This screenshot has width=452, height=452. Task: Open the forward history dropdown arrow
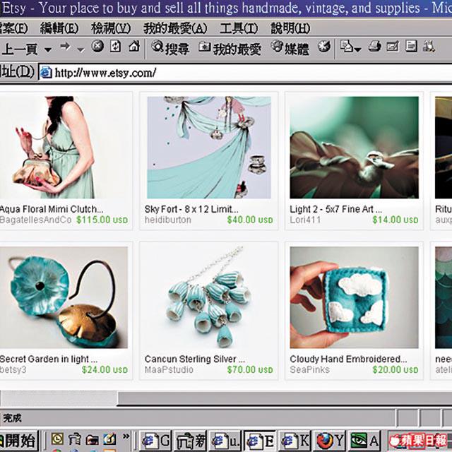click(81, 50)
